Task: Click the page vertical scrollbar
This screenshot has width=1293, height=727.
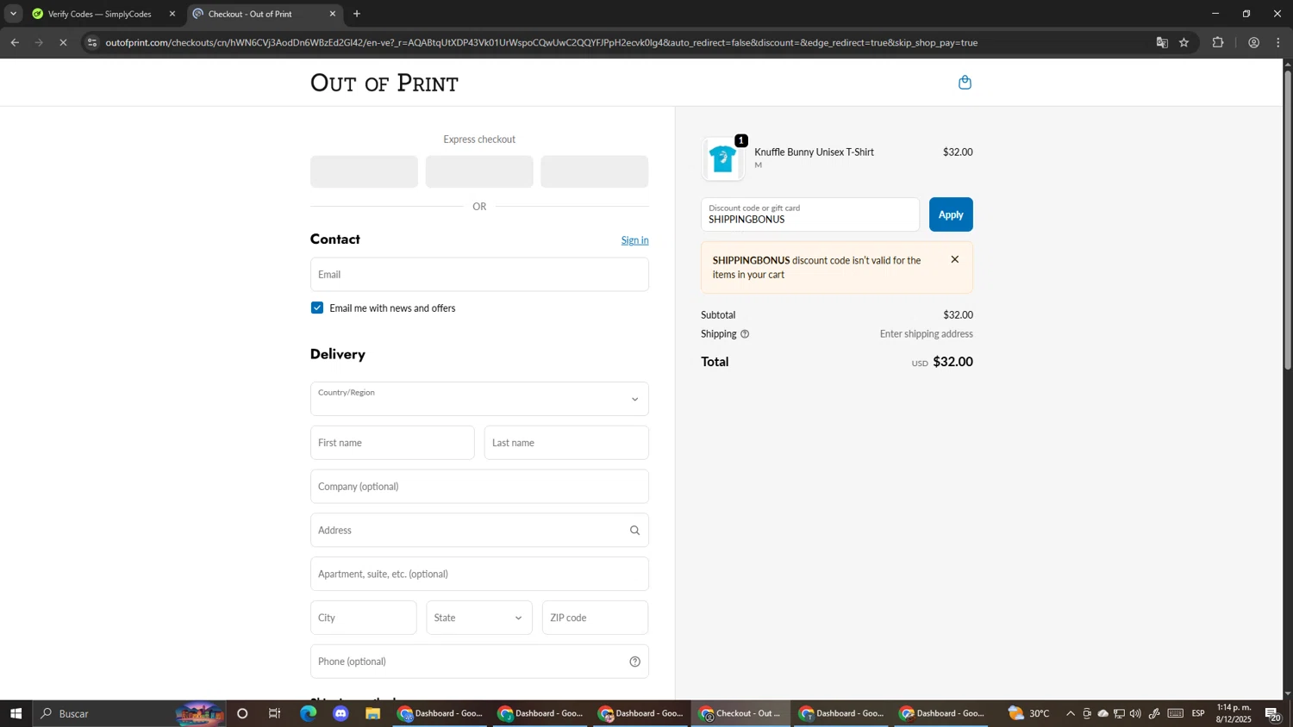Action: pos(1288,220)
